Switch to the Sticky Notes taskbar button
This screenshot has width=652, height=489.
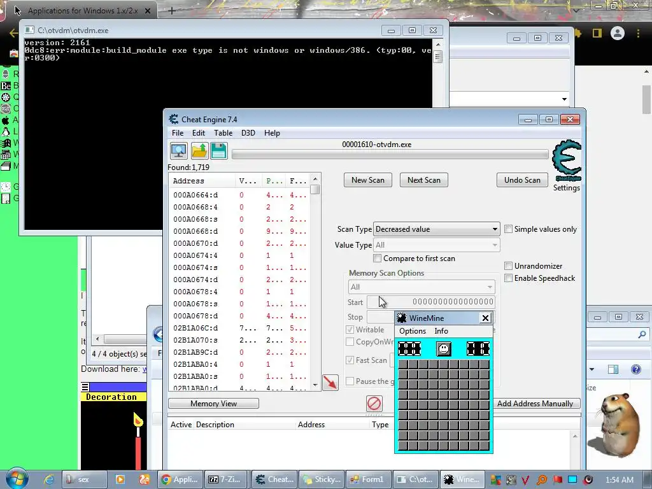(x=322, y=479)
